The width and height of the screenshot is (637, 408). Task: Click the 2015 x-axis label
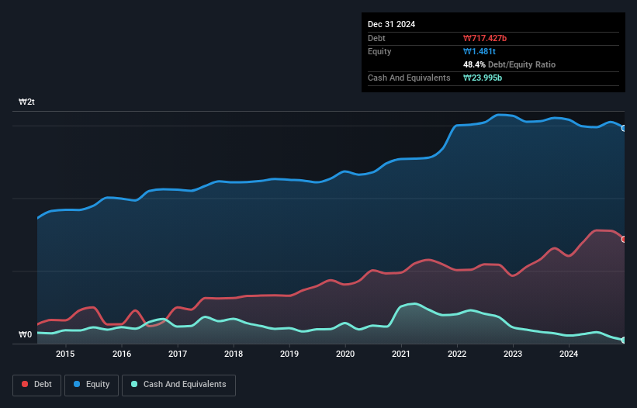point(65,354)
